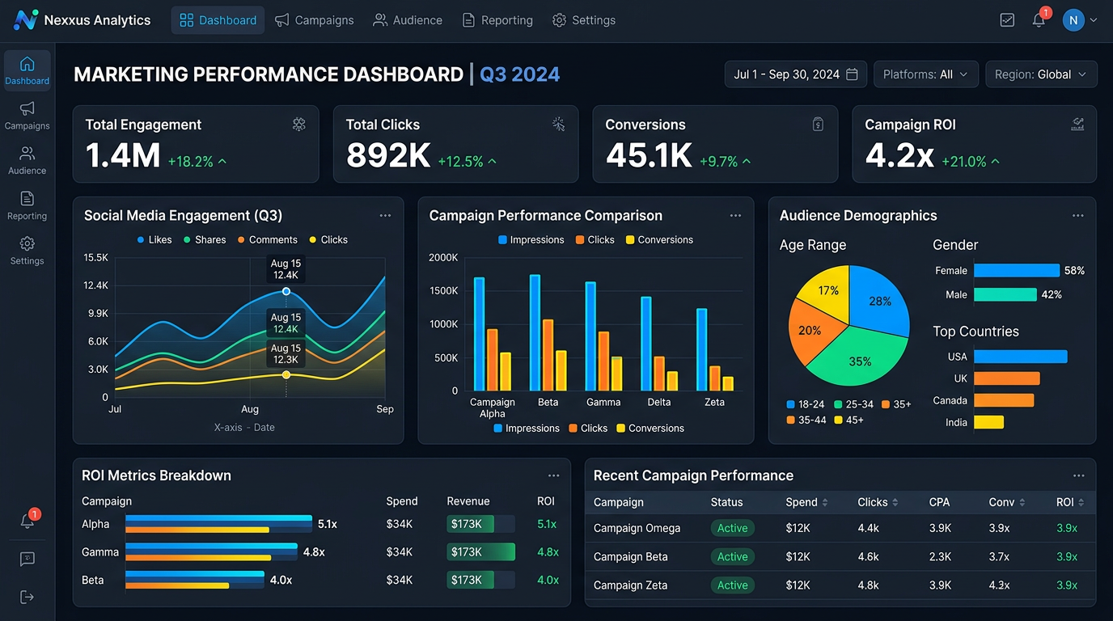The image size is (1113, 621).
Task: Open the Reporting tab in top navigation
Action: coord(497,20)
